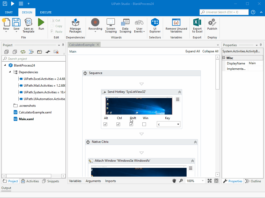
Task: Uncheck the Alt modifier in Send Hotkey
Action: coord(105,124)
